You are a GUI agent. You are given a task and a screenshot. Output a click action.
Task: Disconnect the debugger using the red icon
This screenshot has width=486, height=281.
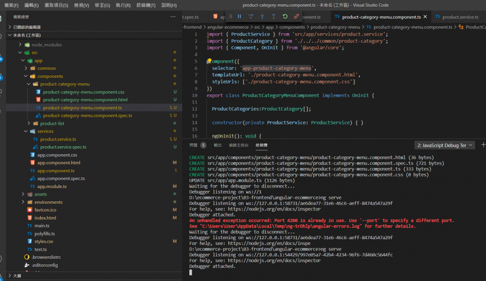[x=296, y=17]
